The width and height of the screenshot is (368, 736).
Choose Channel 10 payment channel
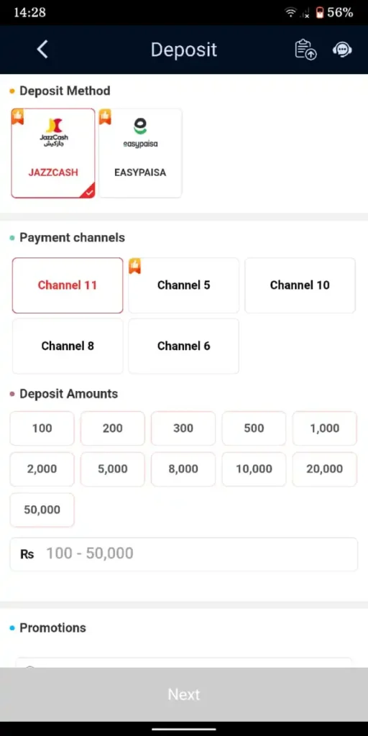[x=300, y=285]
